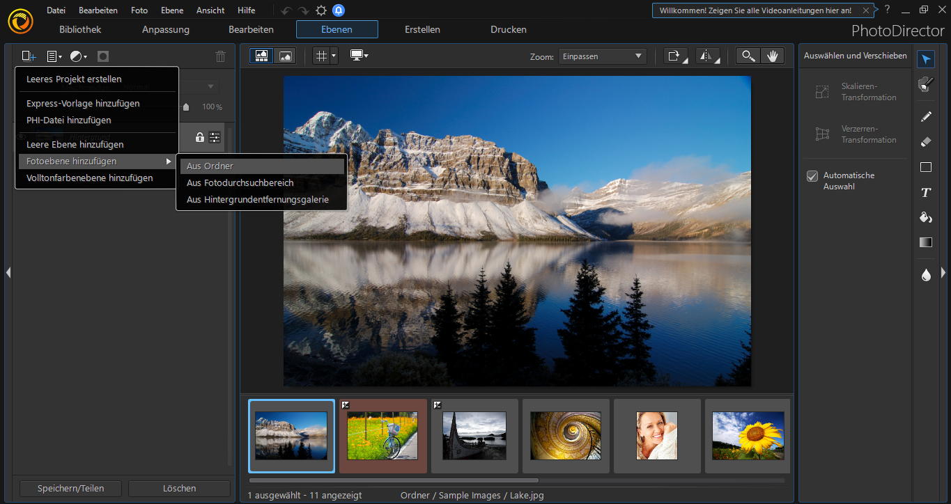Open the Anpassung tab
This screenshot has height=504, width=951.
[166, 29]
